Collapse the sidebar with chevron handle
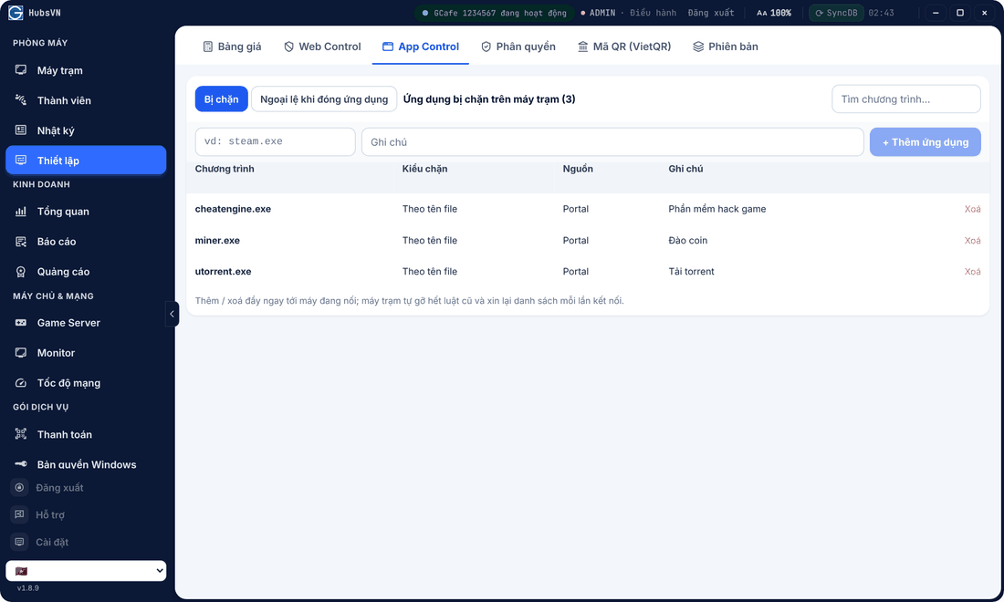 click(172, 314)
